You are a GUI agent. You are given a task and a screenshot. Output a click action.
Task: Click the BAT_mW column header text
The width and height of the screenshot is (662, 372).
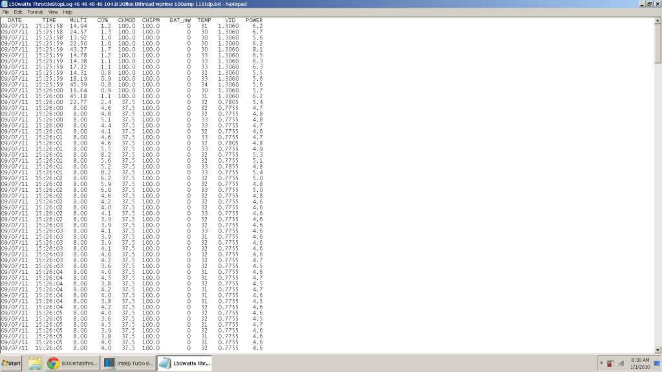click(180, 20)
